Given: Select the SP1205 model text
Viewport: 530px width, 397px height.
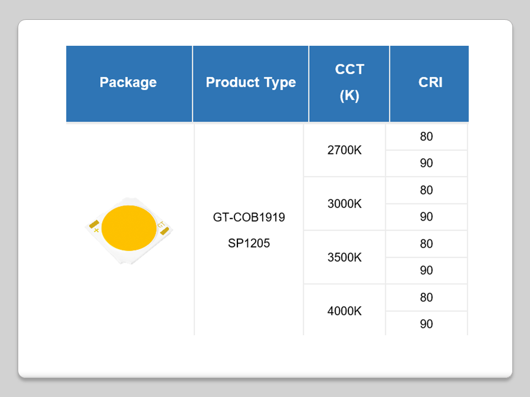Looking at the screenshot, I should [x=249, y=243].
